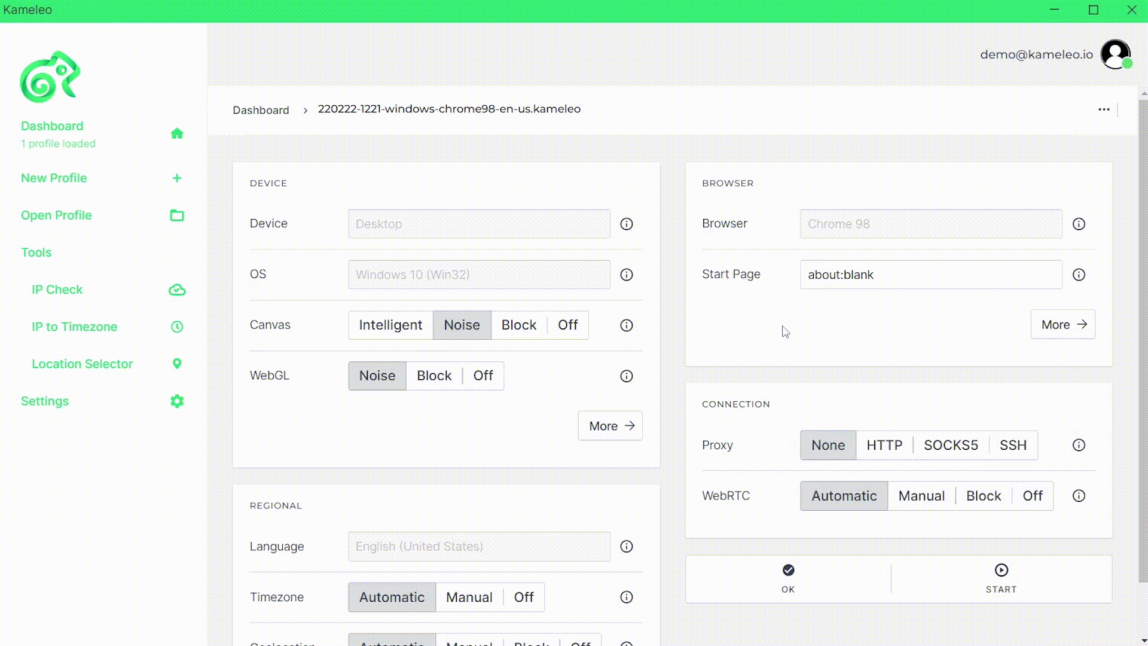
Task: Expand More options in Device section
Action: coord(610,426)
